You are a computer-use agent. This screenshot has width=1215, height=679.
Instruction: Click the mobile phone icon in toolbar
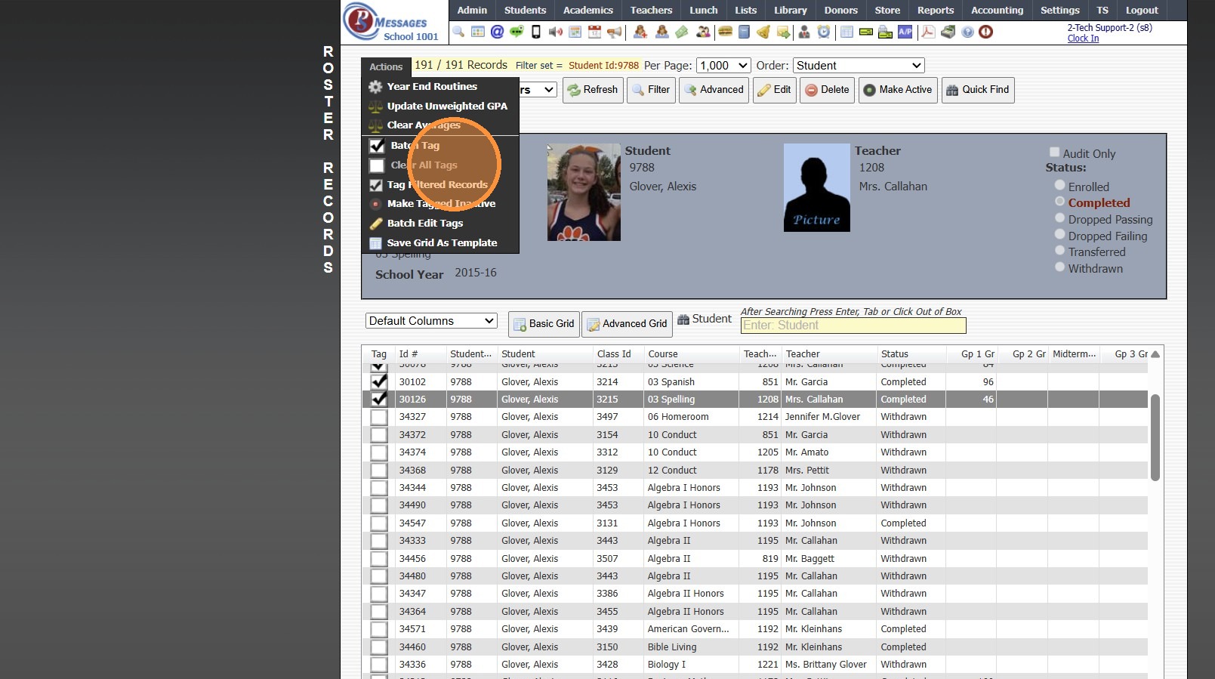tap(536, 32)
